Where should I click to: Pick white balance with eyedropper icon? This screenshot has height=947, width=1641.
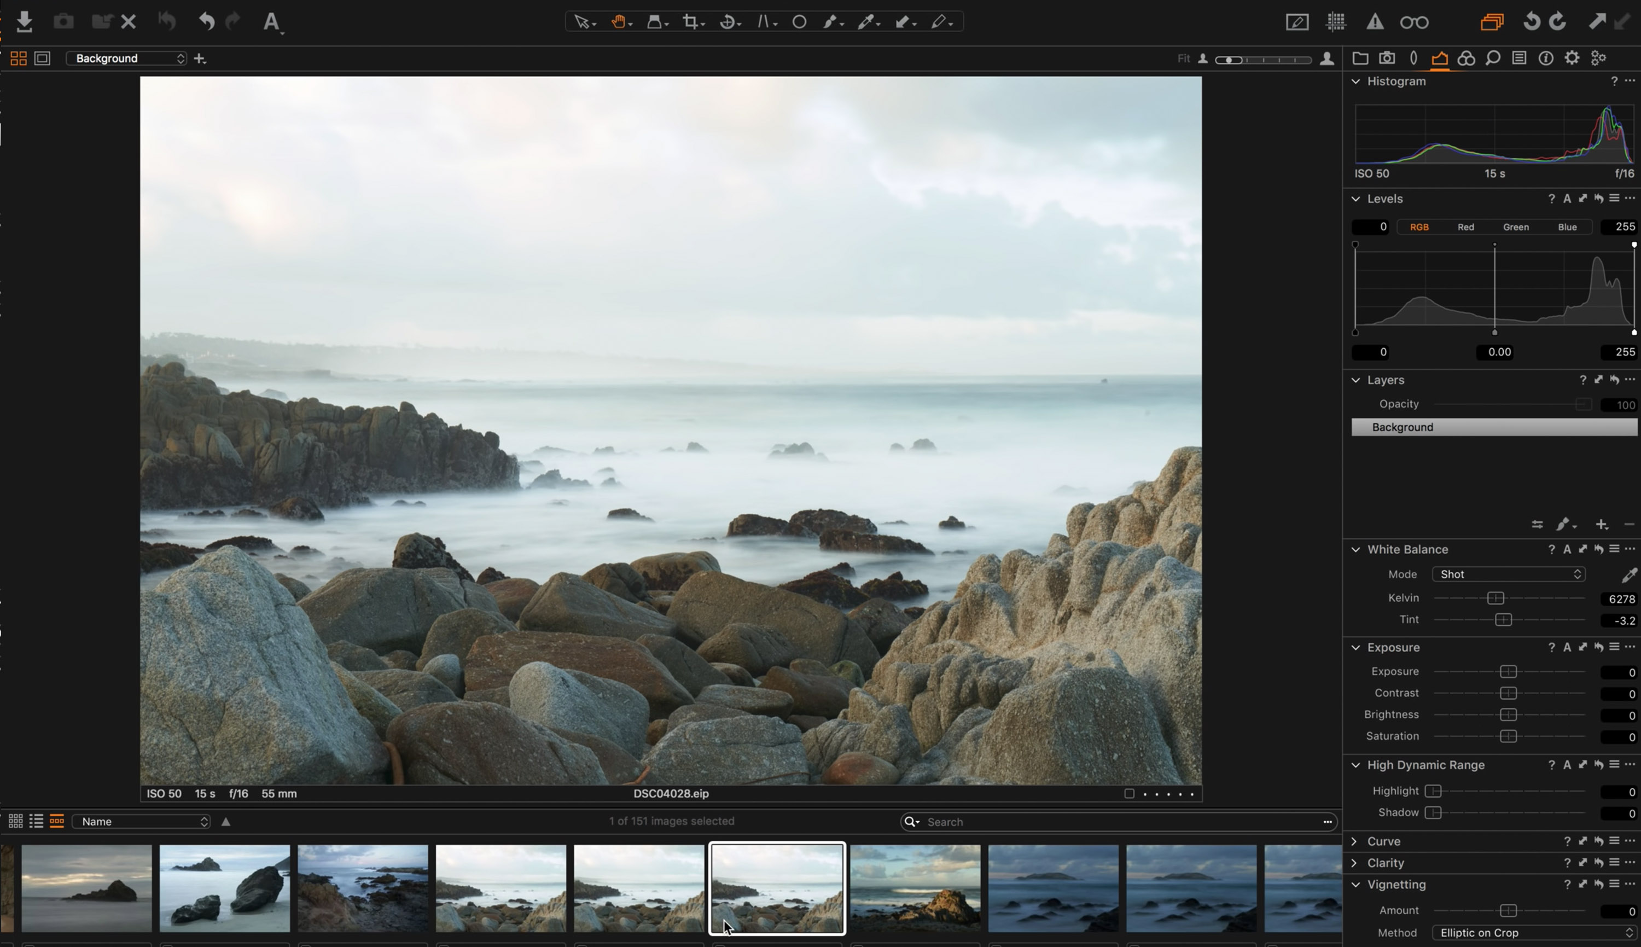pyautogui.click(x=1628, y=575)
